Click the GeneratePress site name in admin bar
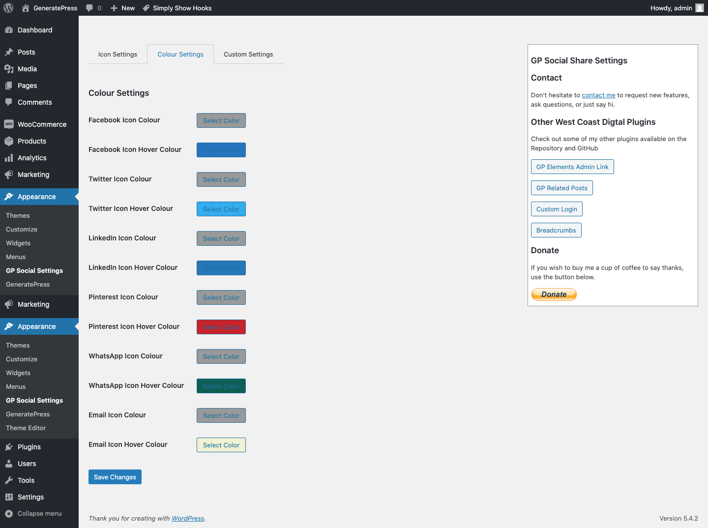708x528 pixels. point(55,8)
